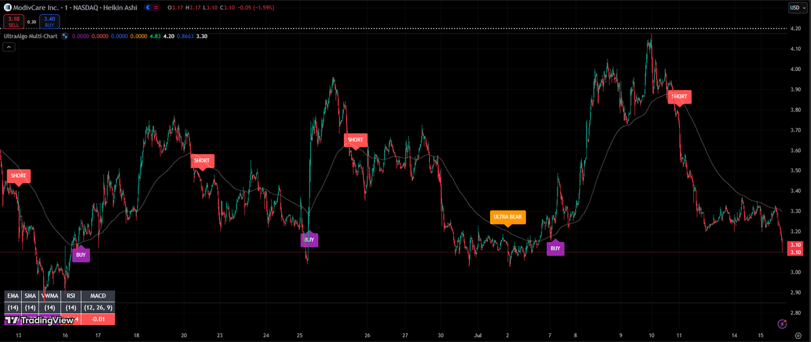Click the orange 0.0000 indicator value
811x342 pixels.
138,36
